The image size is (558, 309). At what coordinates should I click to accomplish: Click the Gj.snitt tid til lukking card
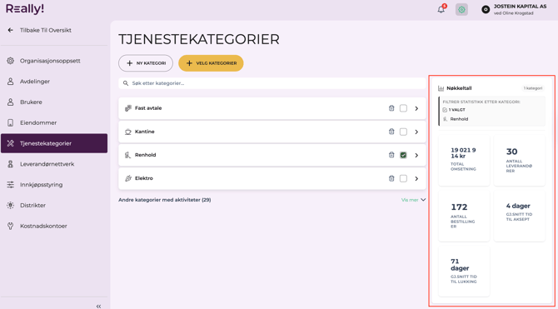click(x=464, y=272)
